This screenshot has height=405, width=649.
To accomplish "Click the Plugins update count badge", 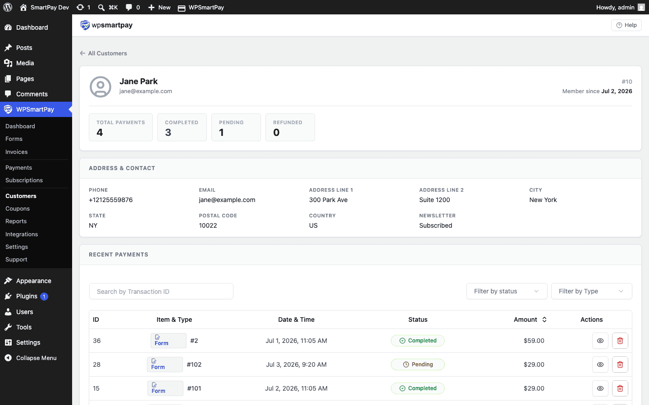I will coord(44,297).
